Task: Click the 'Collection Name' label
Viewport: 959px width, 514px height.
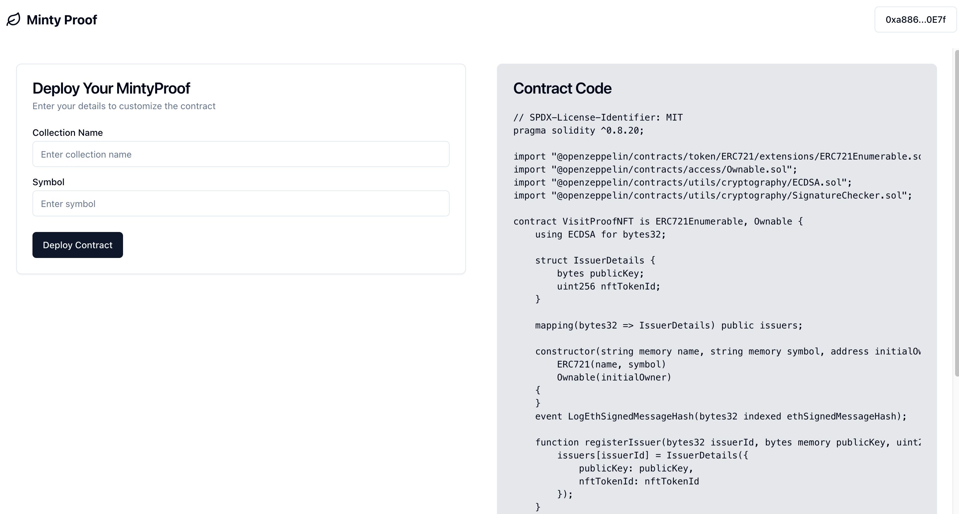Action: pyautogui.click(x=68, y=133)
